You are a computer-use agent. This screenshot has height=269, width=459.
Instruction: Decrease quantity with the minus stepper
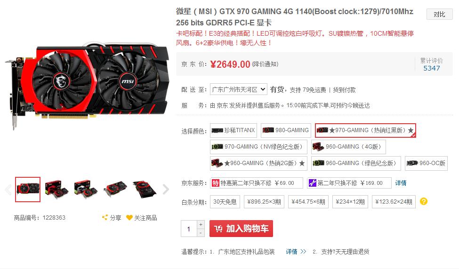[x=201, y=233]
